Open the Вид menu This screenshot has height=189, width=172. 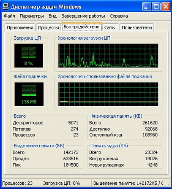coord(52,16)
